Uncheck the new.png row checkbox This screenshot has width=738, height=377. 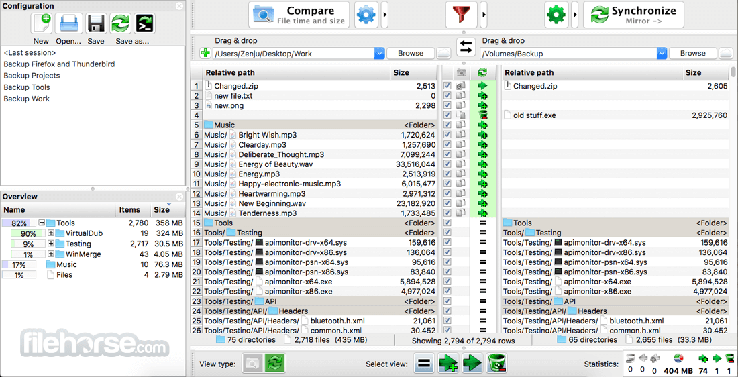[447, 105]
